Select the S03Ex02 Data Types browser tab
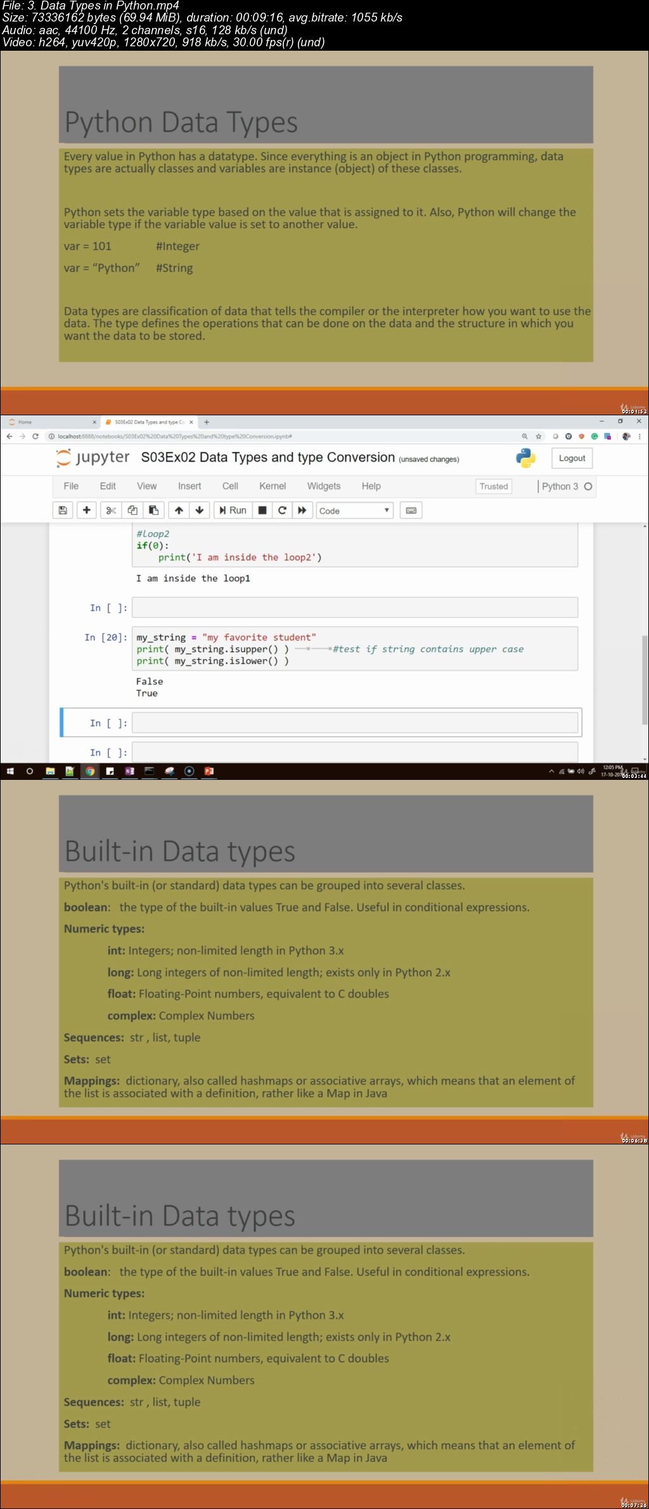 [150, 422]
